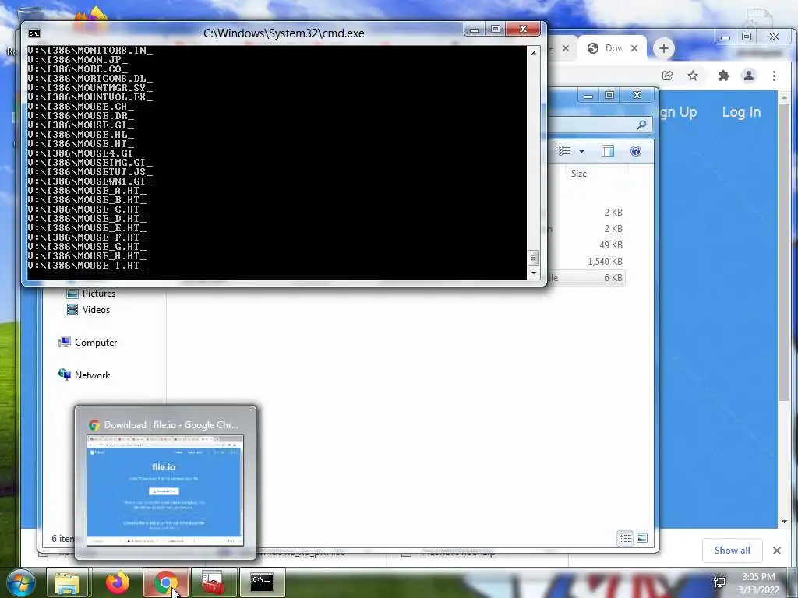Open Videos in the navigation pane

(x=89, y=310)
